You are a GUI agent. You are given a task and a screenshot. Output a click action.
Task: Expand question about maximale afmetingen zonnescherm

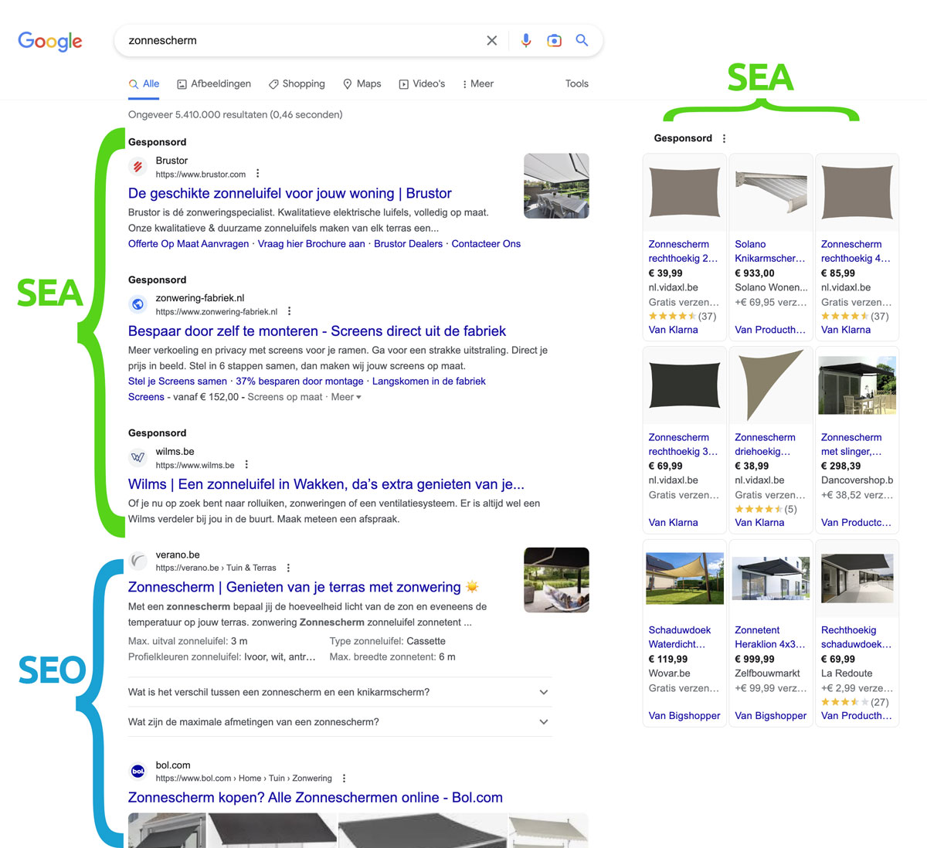(x=340, y=722)
